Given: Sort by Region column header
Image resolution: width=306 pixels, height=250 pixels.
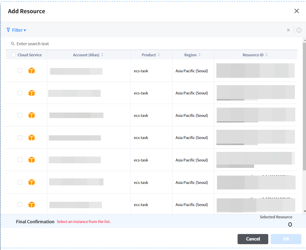Looking at the screenshot, I should [192, 55].
